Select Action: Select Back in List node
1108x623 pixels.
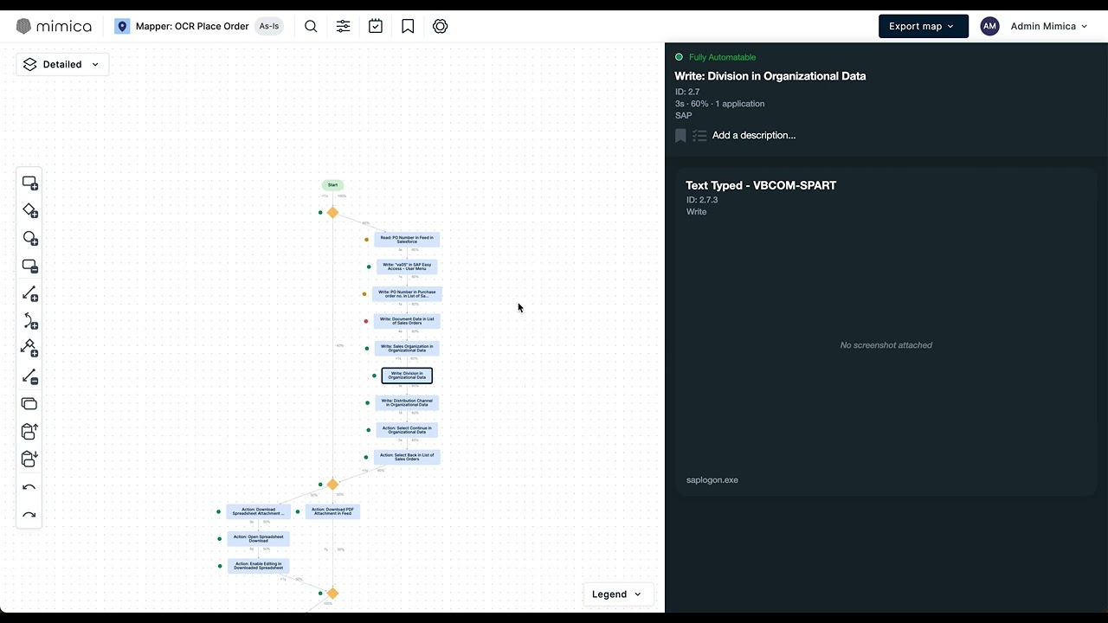pyautogui.click(x=407, y=457)
